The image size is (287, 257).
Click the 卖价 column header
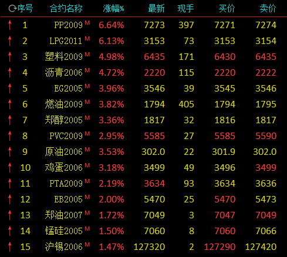point(268,9)
